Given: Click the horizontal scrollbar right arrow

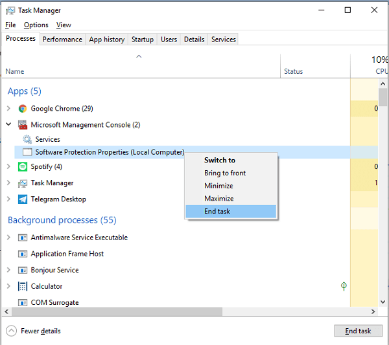Looking at the screenshot, I should click(373, 311).
